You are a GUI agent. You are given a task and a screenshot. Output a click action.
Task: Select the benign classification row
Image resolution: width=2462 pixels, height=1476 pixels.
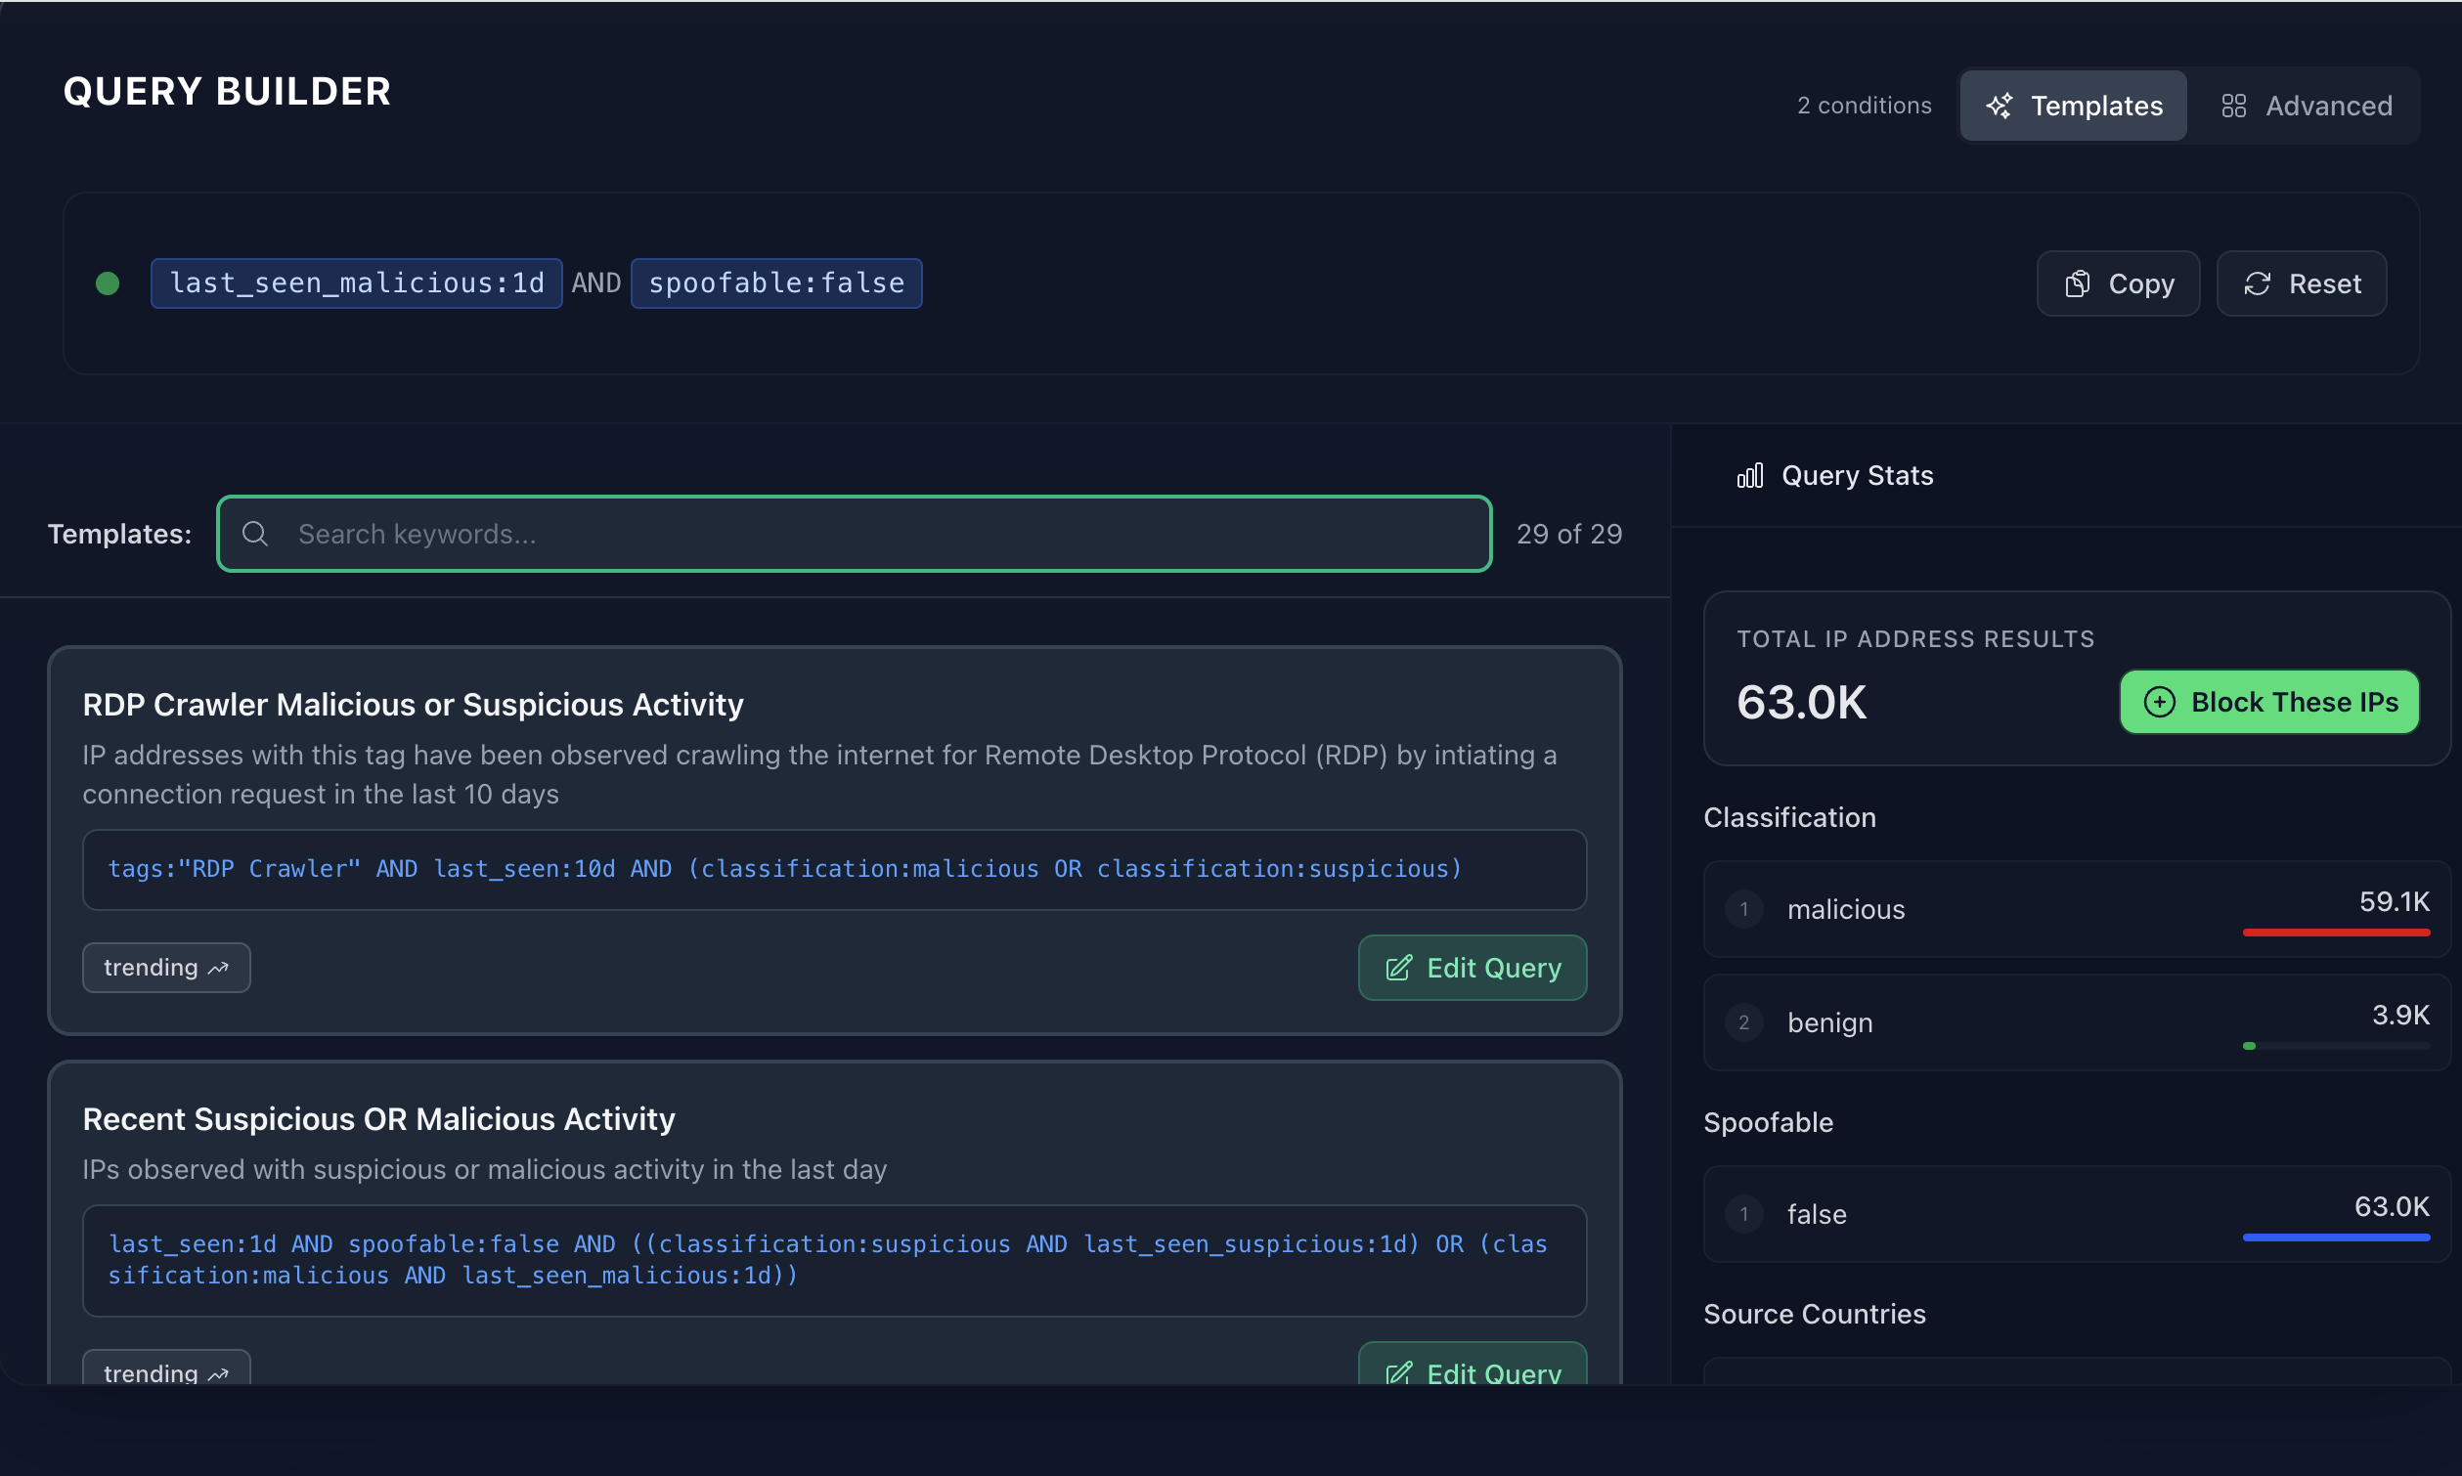[2076, 1022]
